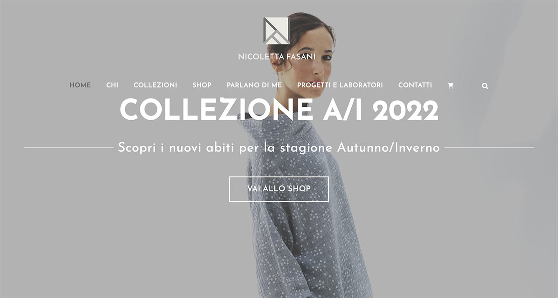Open the PARLANO DI ME page
This screenshot has height=298, width=558.
click(x=254, y=85)
